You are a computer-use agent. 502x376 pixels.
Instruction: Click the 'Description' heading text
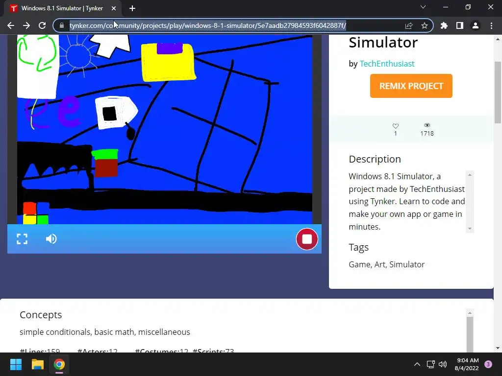375,159
